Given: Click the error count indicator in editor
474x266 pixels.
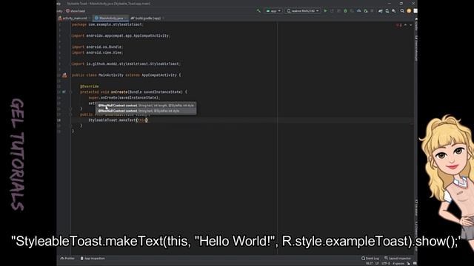Looking at the screenshot, I should 398,25.
